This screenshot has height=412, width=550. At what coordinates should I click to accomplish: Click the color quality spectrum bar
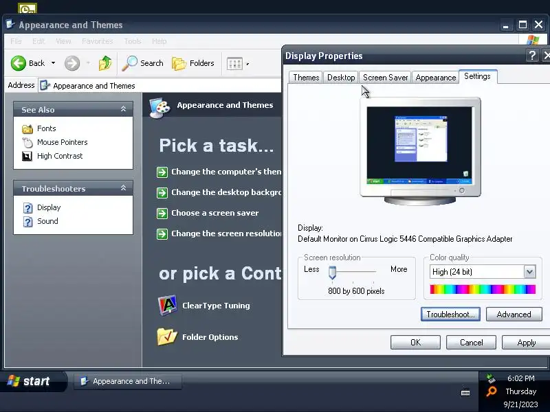[483, 289]
